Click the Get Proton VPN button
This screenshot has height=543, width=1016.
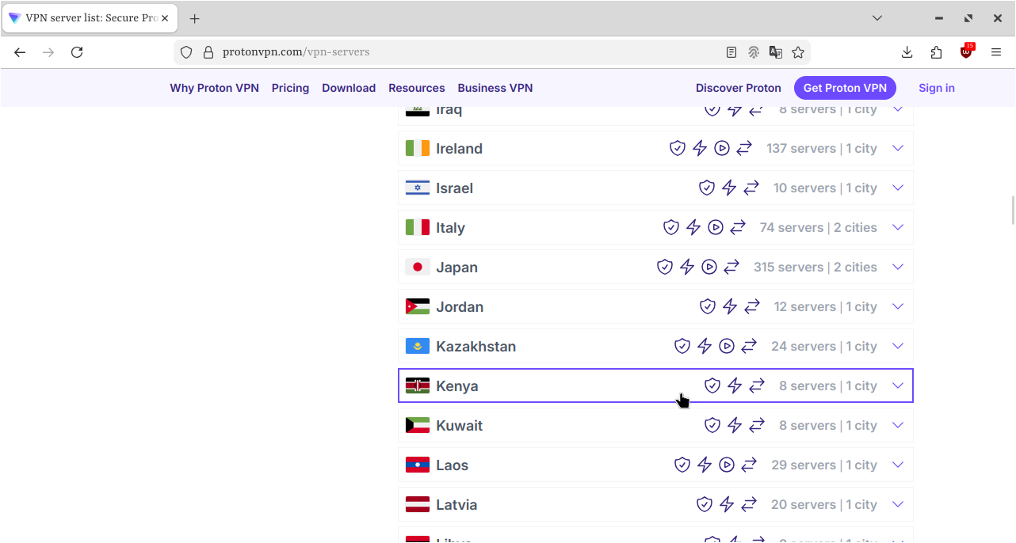click(x=845, y=88)
